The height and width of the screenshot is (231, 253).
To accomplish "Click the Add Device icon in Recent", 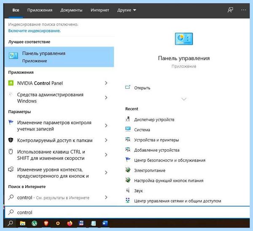I will coord(128,149).
